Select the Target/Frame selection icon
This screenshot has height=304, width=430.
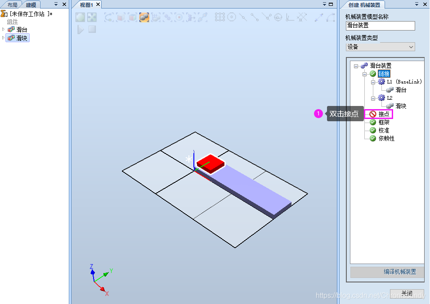pos(179,17)
